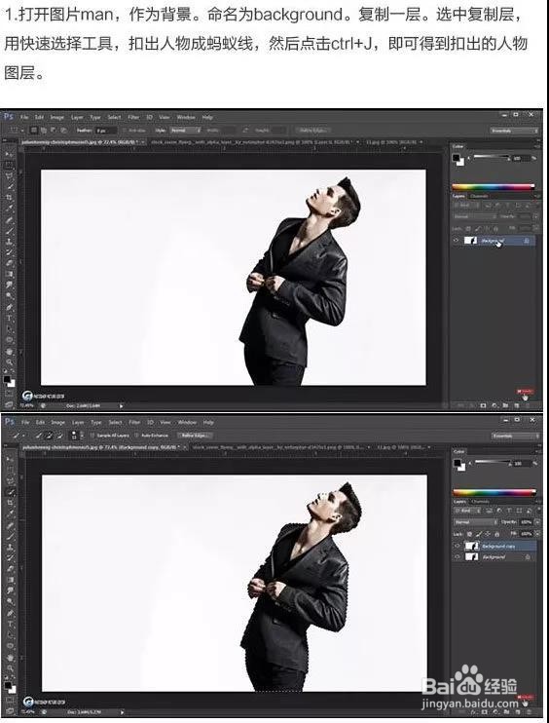Viewport: 549px width, 723px height.
Task: Select Type tool in upper Photoshop window
Action: point(9,318)
